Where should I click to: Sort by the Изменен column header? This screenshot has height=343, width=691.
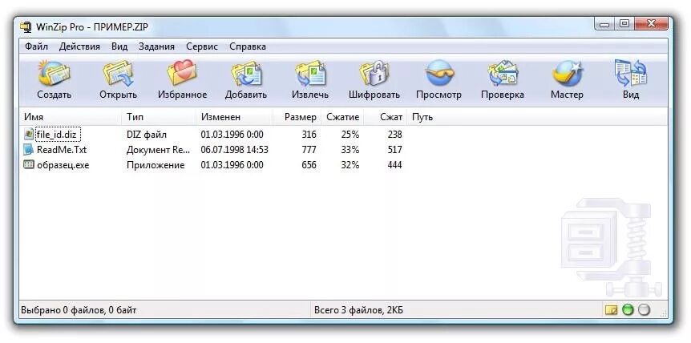pos(234,117)
